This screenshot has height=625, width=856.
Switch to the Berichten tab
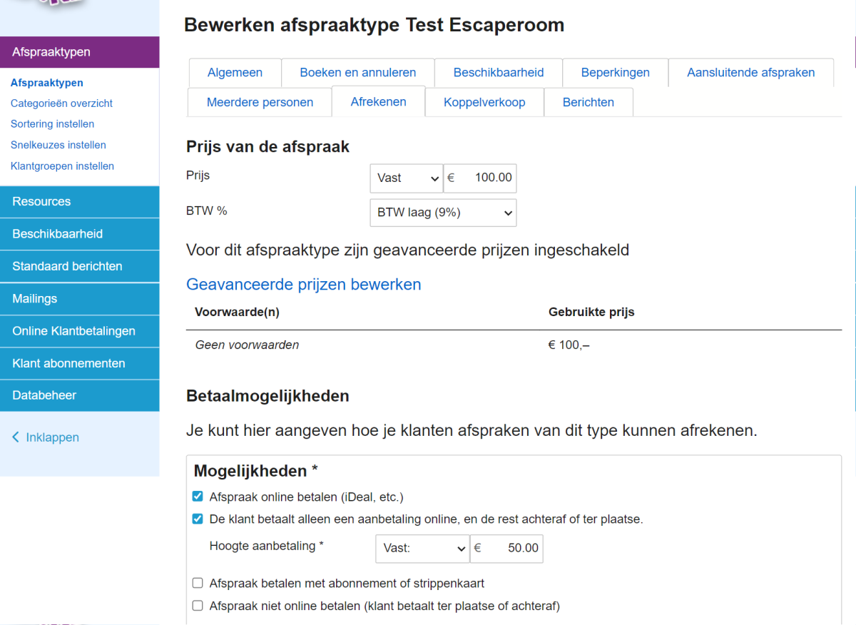588,102
